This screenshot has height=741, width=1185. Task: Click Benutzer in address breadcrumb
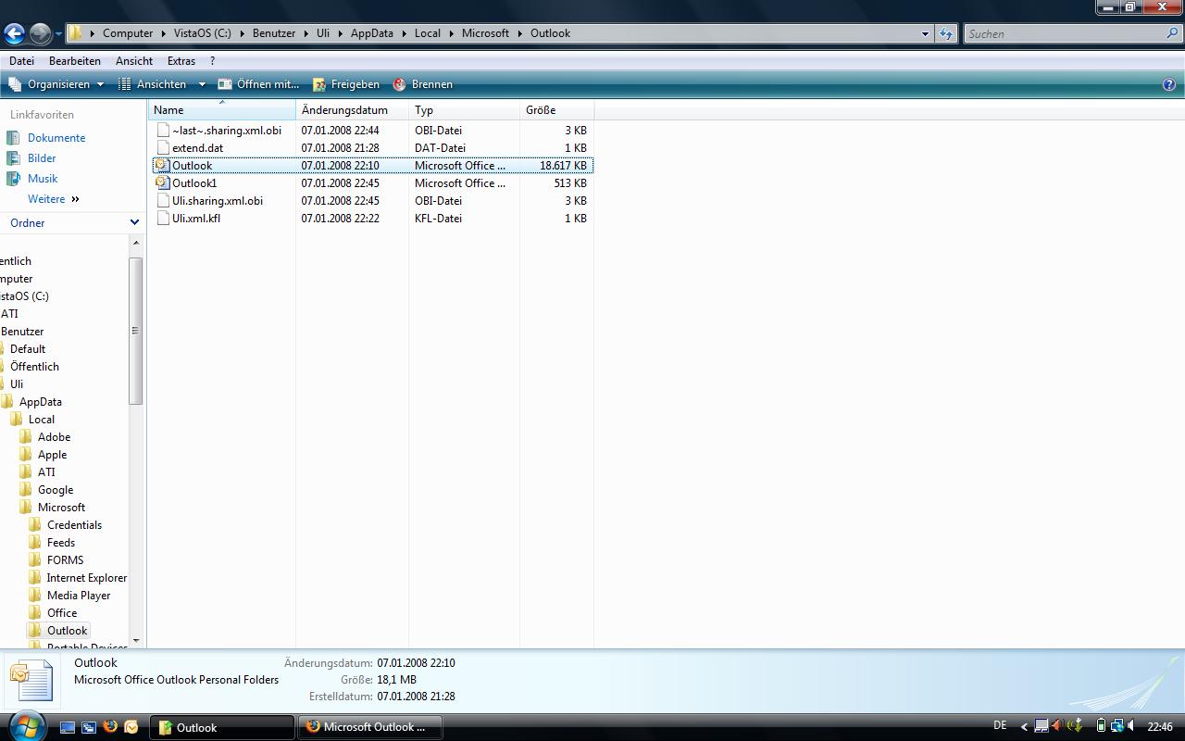point(274,33)
